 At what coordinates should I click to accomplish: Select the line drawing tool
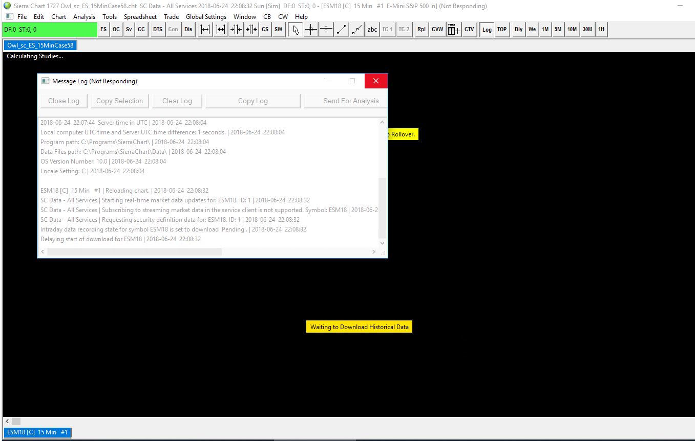click(x=342, y=30)
